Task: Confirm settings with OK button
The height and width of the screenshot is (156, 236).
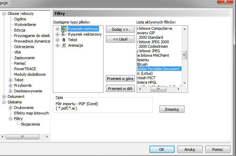Action: pyautogui.click(x=161, y=149)
